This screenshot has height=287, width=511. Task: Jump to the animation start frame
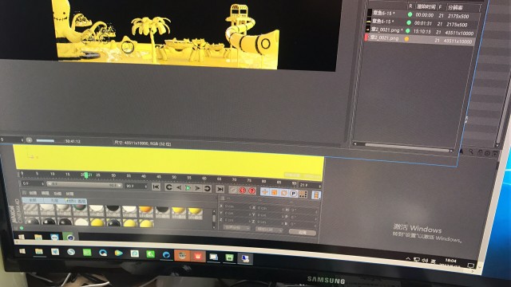tap(156, 187)
